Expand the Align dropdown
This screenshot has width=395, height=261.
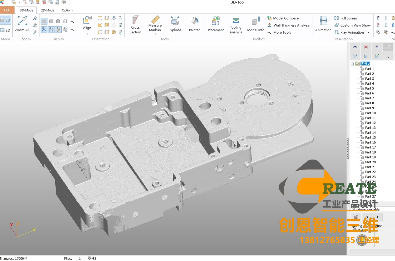87,34
